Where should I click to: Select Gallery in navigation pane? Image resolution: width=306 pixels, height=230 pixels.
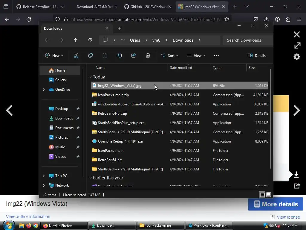click(60, 80)
